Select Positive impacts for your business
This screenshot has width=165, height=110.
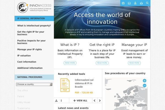31,42
